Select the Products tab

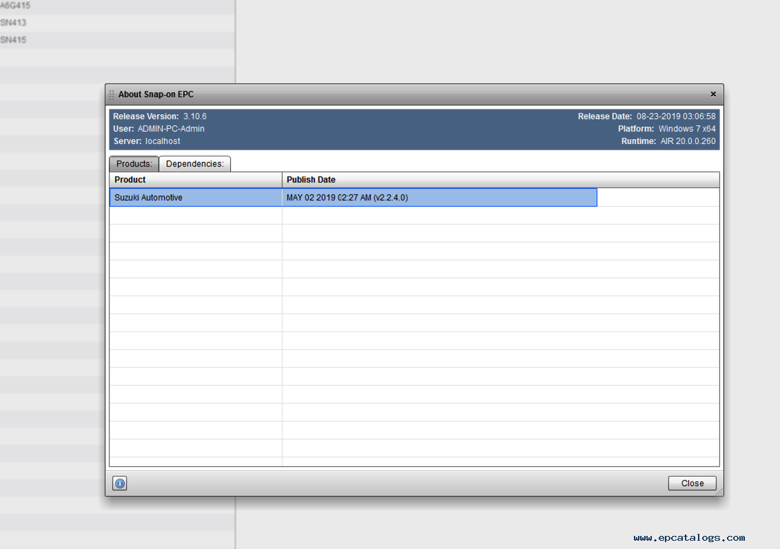tap(134, 164)
